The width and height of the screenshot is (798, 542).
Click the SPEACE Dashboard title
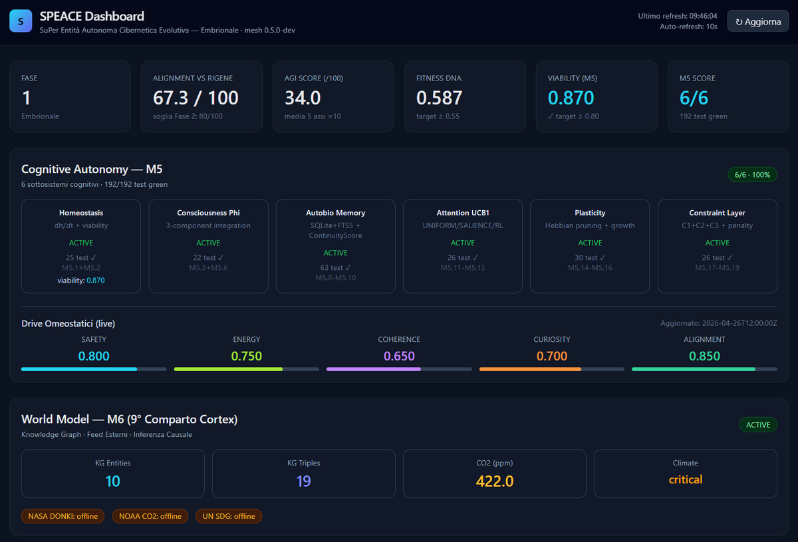click(92, 16)
